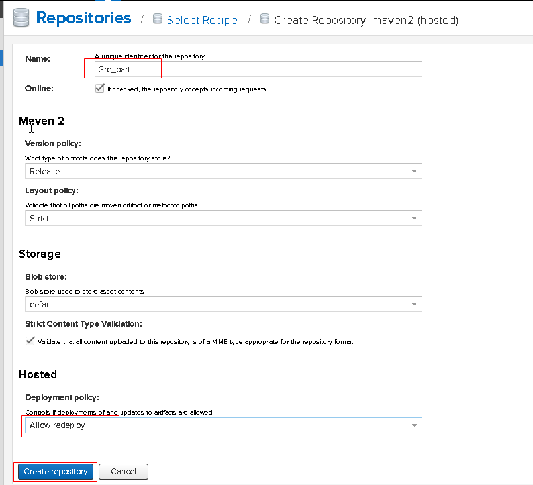Toggle the Online checkbox
Screen dimensions: 533x485
coord(99,88)
